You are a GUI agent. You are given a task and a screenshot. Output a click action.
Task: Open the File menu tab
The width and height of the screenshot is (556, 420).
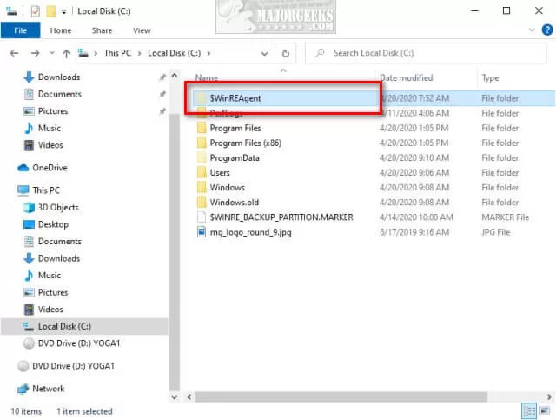[x=19, y=30]
